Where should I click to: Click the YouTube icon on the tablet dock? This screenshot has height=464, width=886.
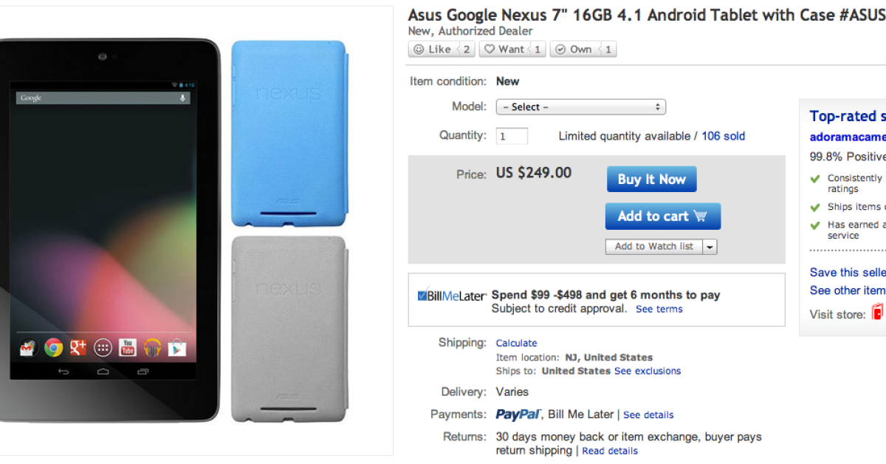[128, 347]
